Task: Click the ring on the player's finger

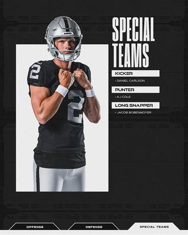Action: point(74,74)
